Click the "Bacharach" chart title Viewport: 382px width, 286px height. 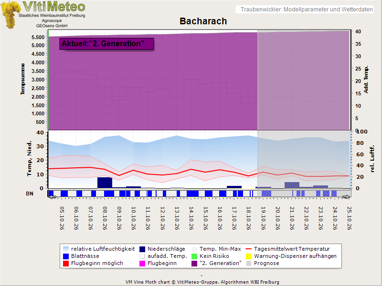pos(203,21)
